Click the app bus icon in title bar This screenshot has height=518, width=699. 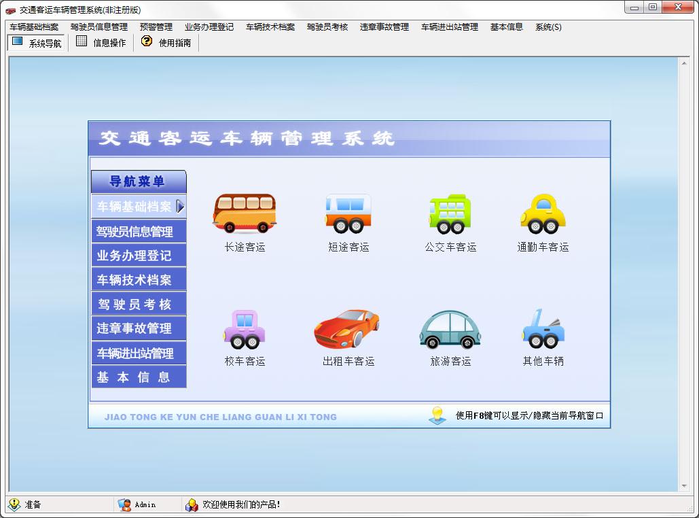pos(11,10)
